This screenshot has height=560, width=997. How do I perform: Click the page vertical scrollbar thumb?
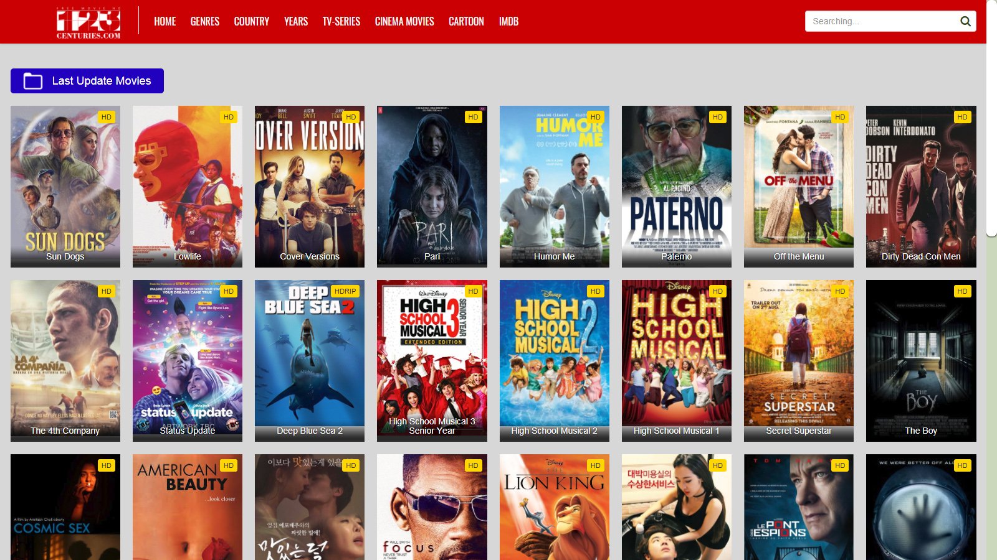[x=991, y=118]
